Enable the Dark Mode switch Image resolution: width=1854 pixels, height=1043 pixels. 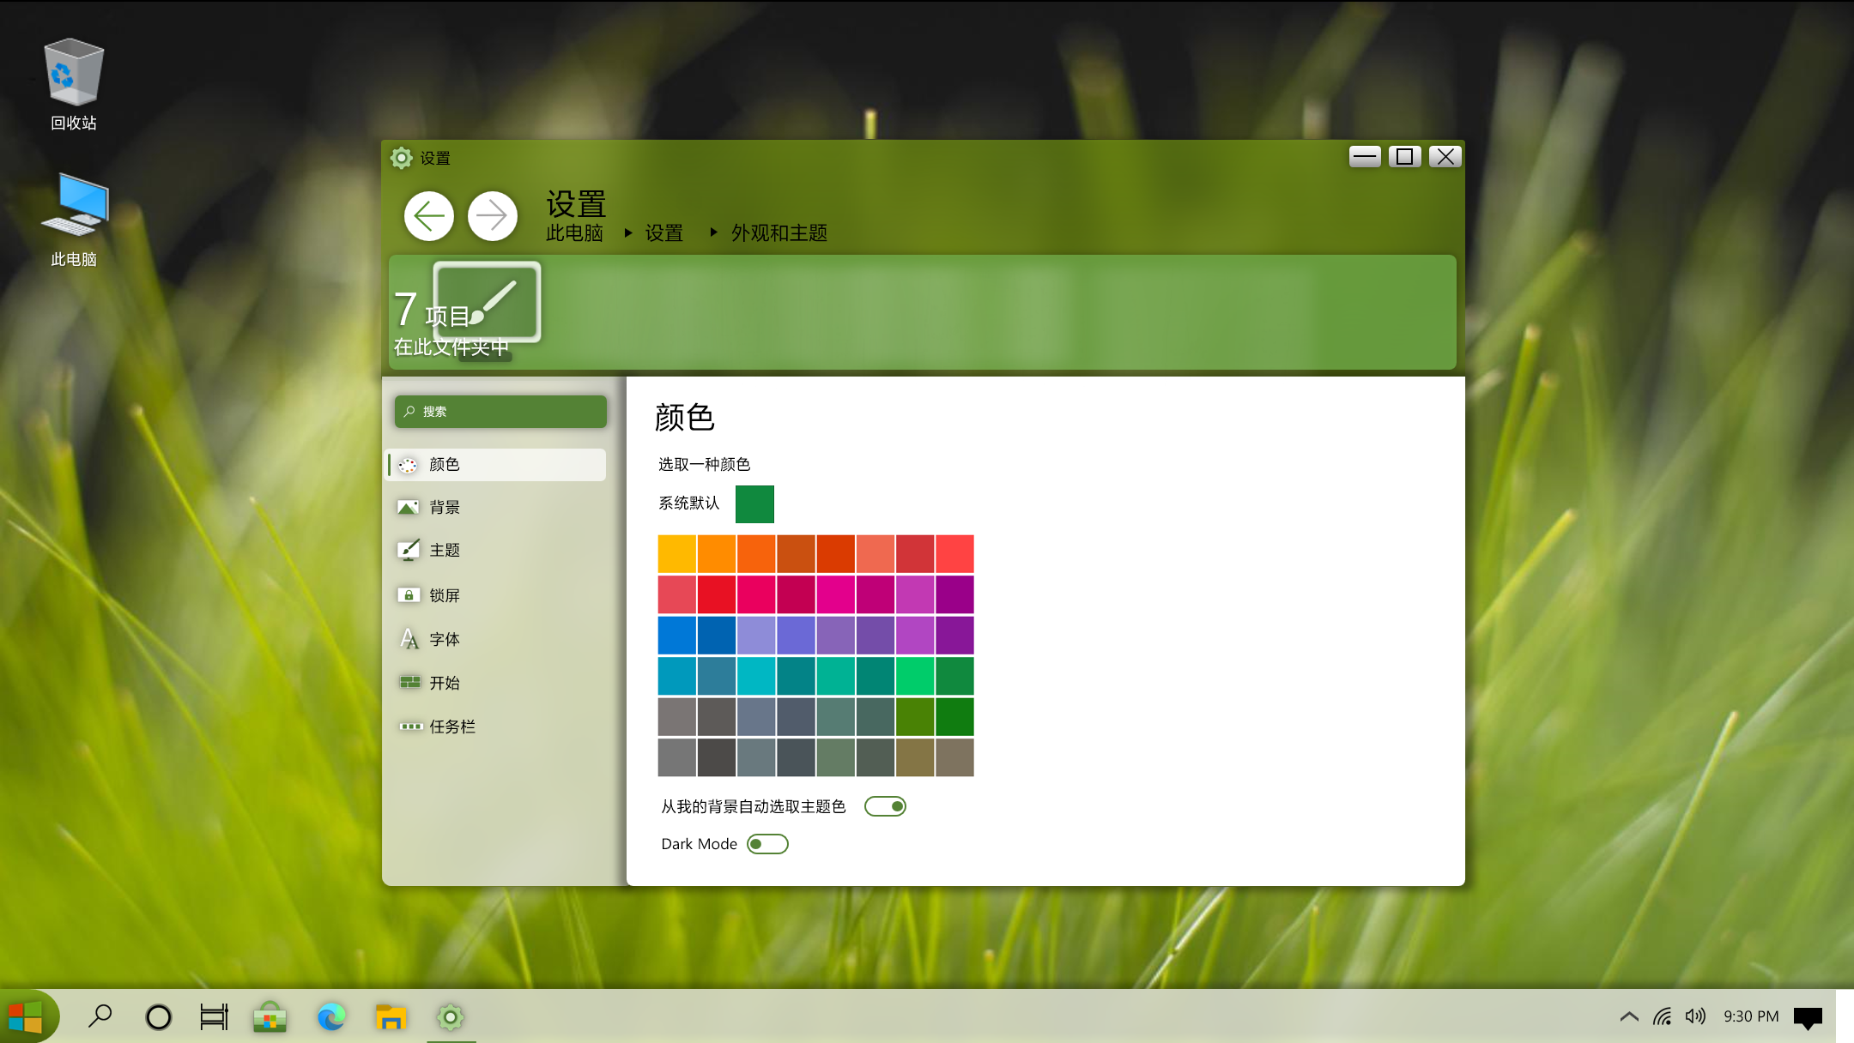767,844
